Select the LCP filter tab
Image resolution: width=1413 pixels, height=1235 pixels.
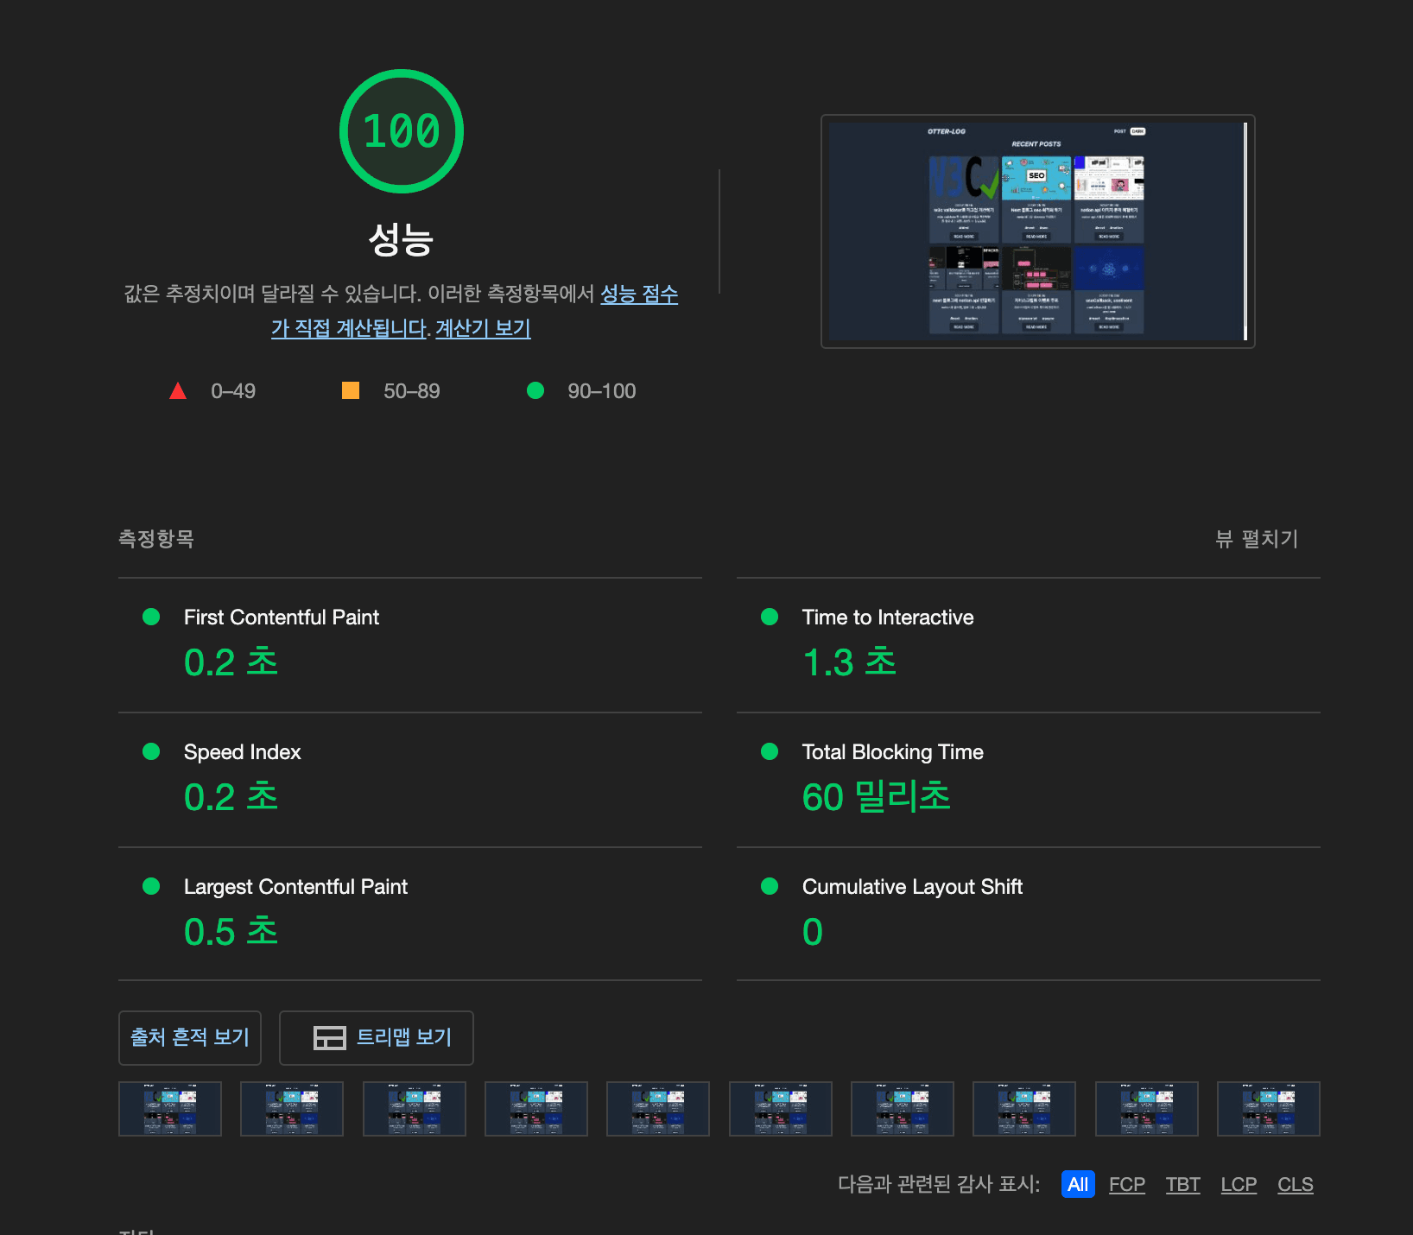pos(1239,1185)
